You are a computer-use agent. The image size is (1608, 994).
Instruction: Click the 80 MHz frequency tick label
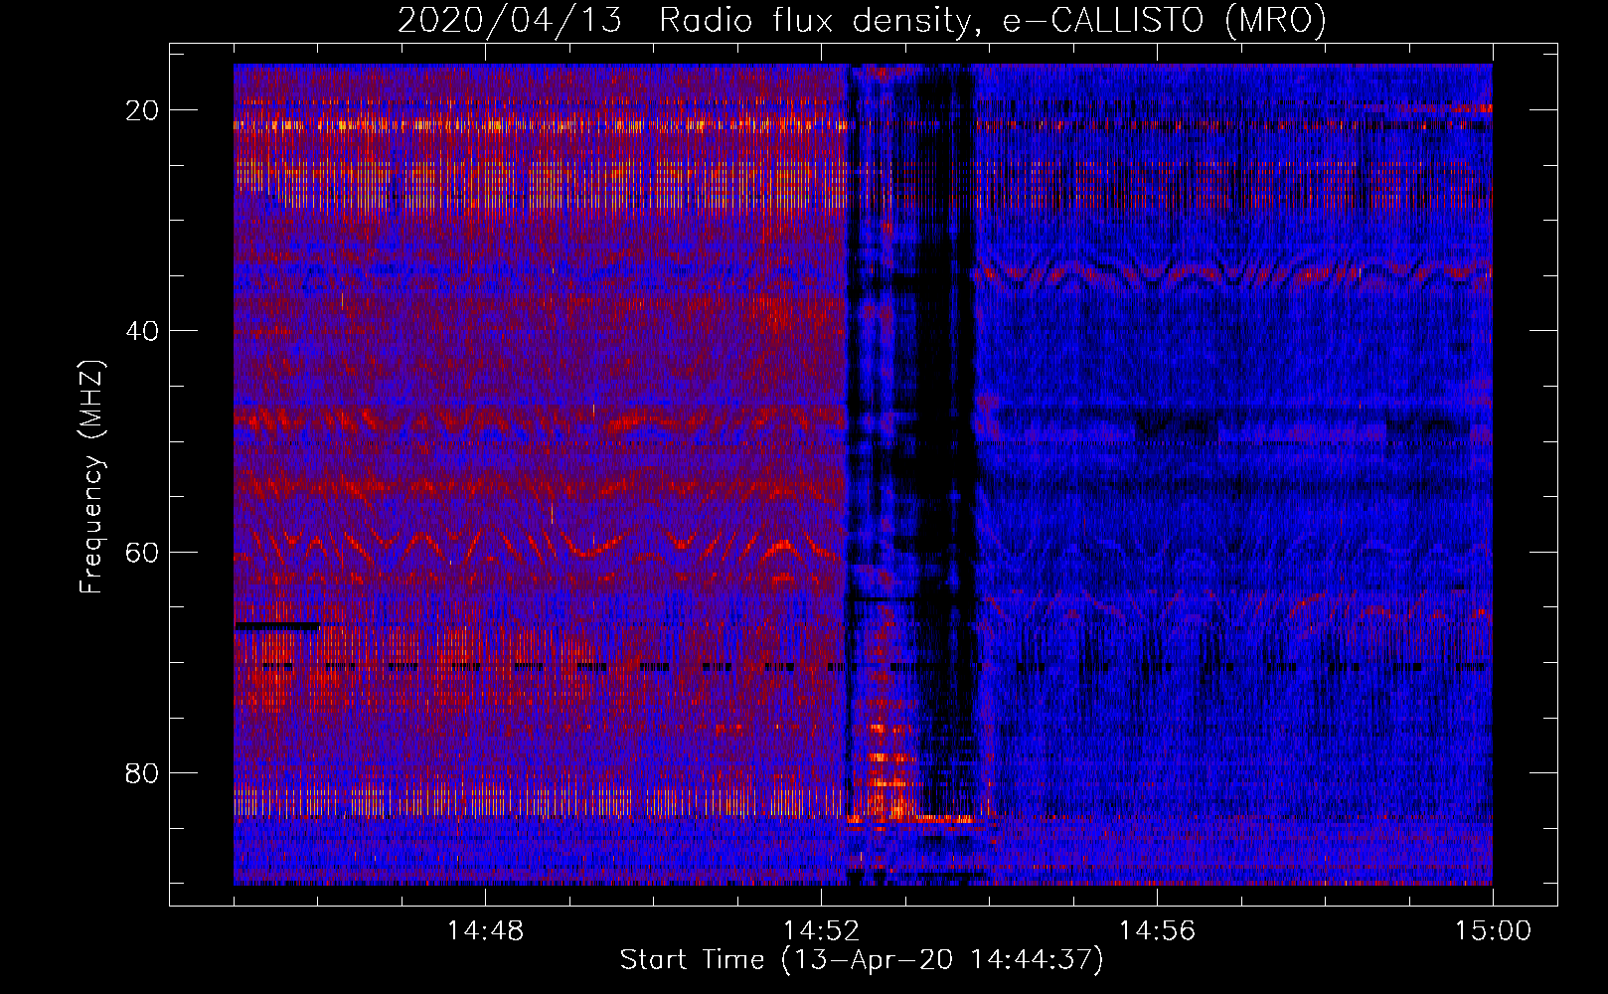pos(143,772)
